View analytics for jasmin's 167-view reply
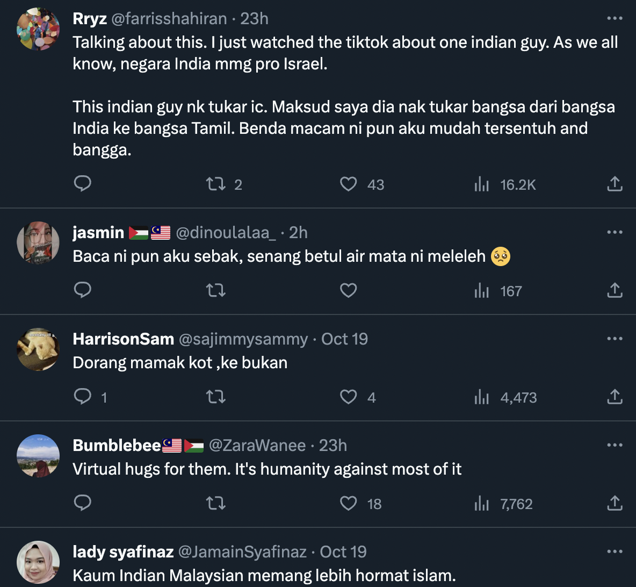Viewport: 636px width, 587px height. tap(482, 291)
